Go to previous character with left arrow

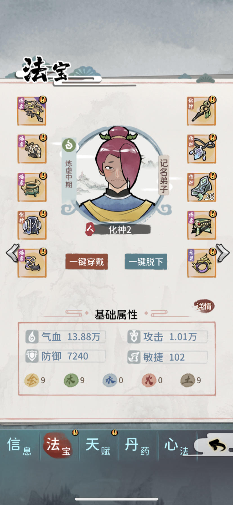tap(12, 252)
